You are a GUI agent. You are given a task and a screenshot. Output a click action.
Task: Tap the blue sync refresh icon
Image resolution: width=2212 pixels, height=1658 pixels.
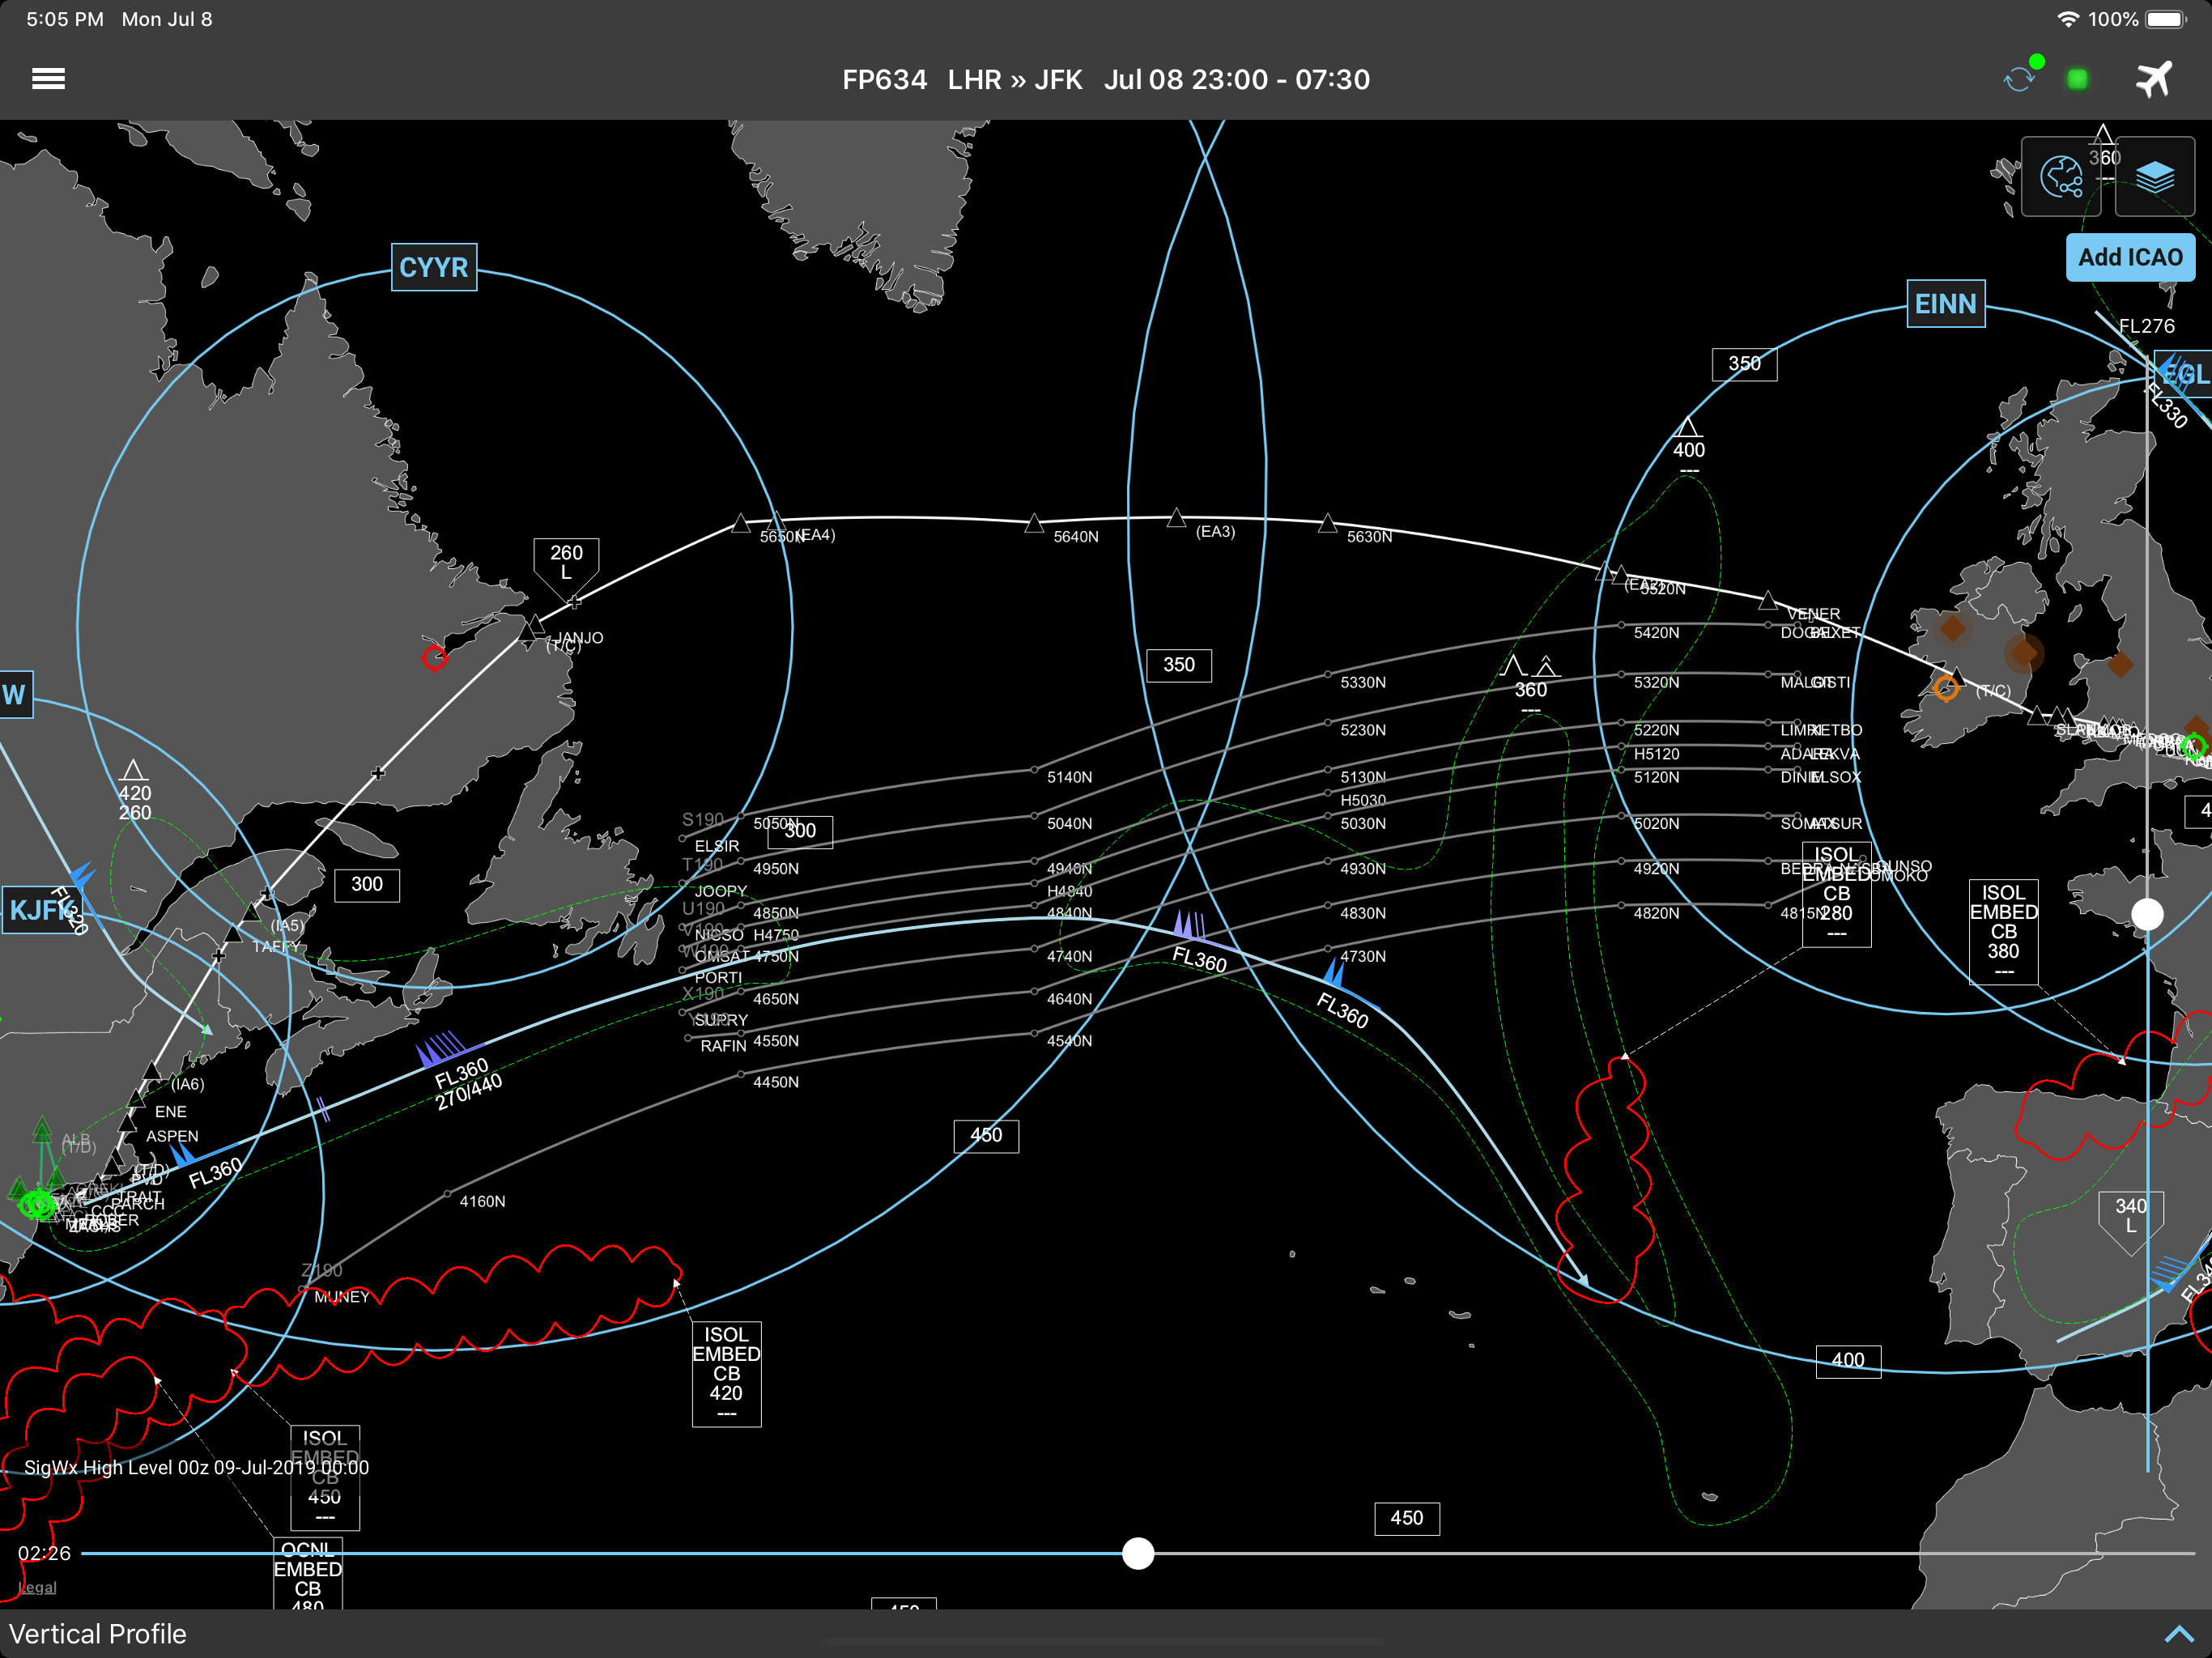click(x=2020, y=79)
